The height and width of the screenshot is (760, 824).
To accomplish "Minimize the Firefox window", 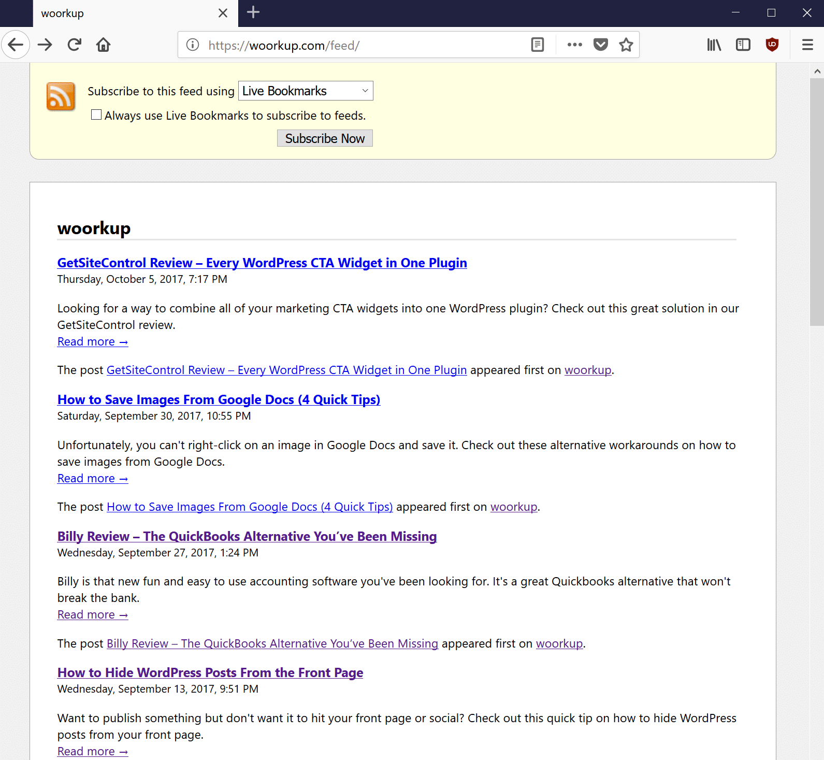I will 735,13.
